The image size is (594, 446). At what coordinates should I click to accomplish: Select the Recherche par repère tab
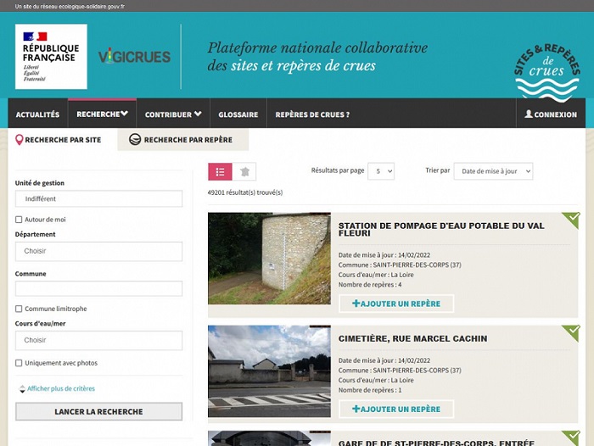(x=181, y=140)
